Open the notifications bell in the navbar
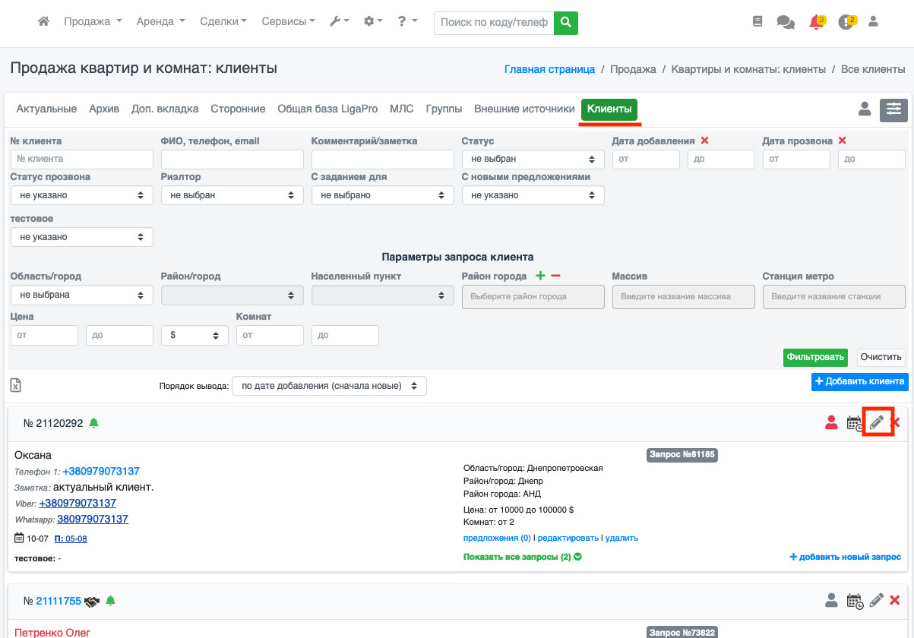 click(817, 22)
